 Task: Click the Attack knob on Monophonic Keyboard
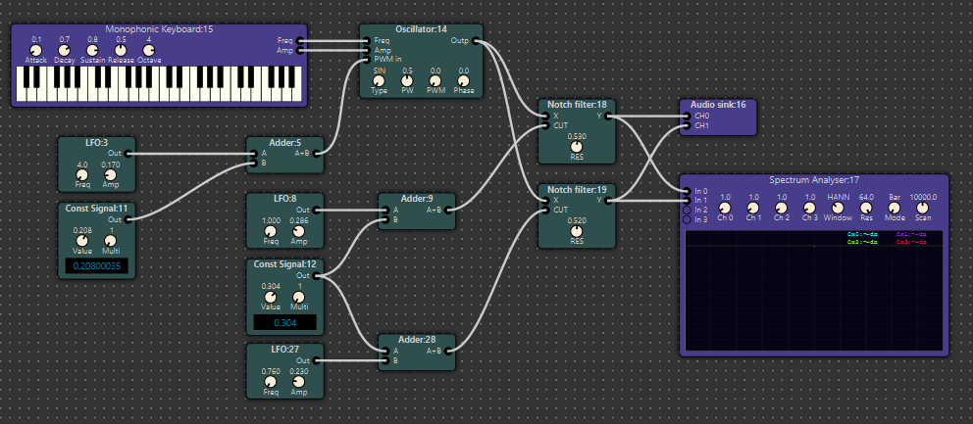pyautogui.click(x=36, y=50)
